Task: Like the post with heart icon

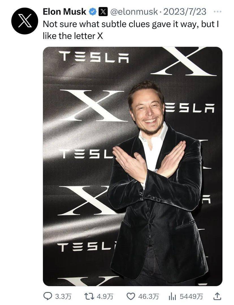Action: coord(131,296)
